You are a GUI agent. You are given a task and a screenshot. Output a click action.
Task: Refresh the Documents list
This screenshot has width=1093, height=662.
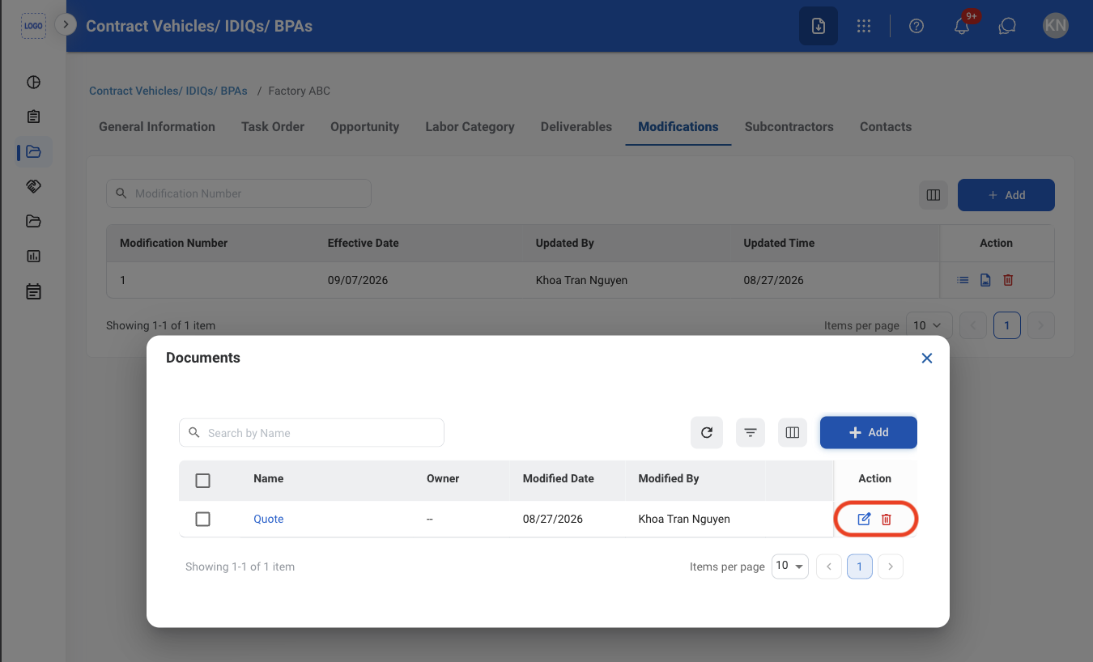tap(707, 432)
